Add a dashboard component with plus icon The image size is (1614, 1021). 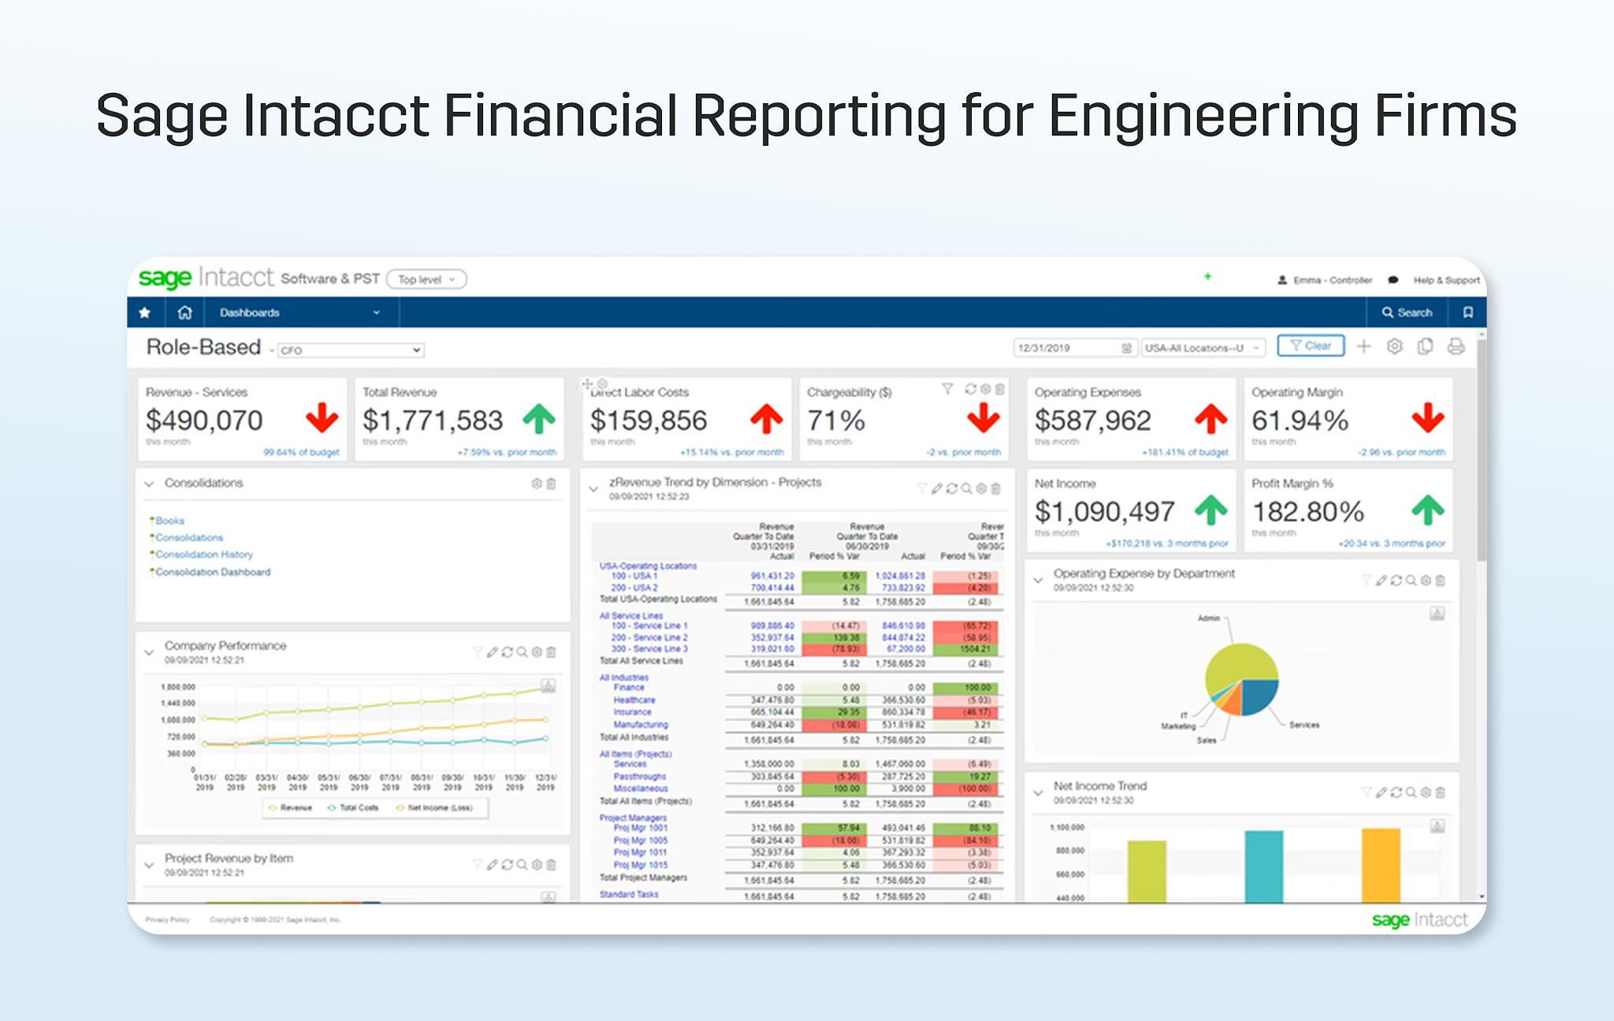[1363, 347]
